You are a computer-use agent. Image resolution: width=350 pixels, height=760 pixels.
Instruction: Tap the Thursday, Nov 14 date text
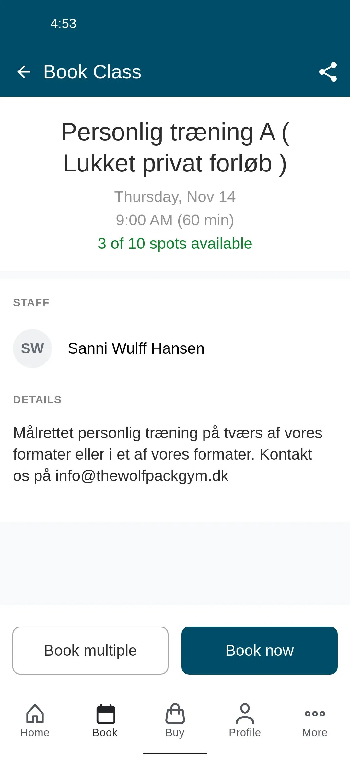pos(175,197)
